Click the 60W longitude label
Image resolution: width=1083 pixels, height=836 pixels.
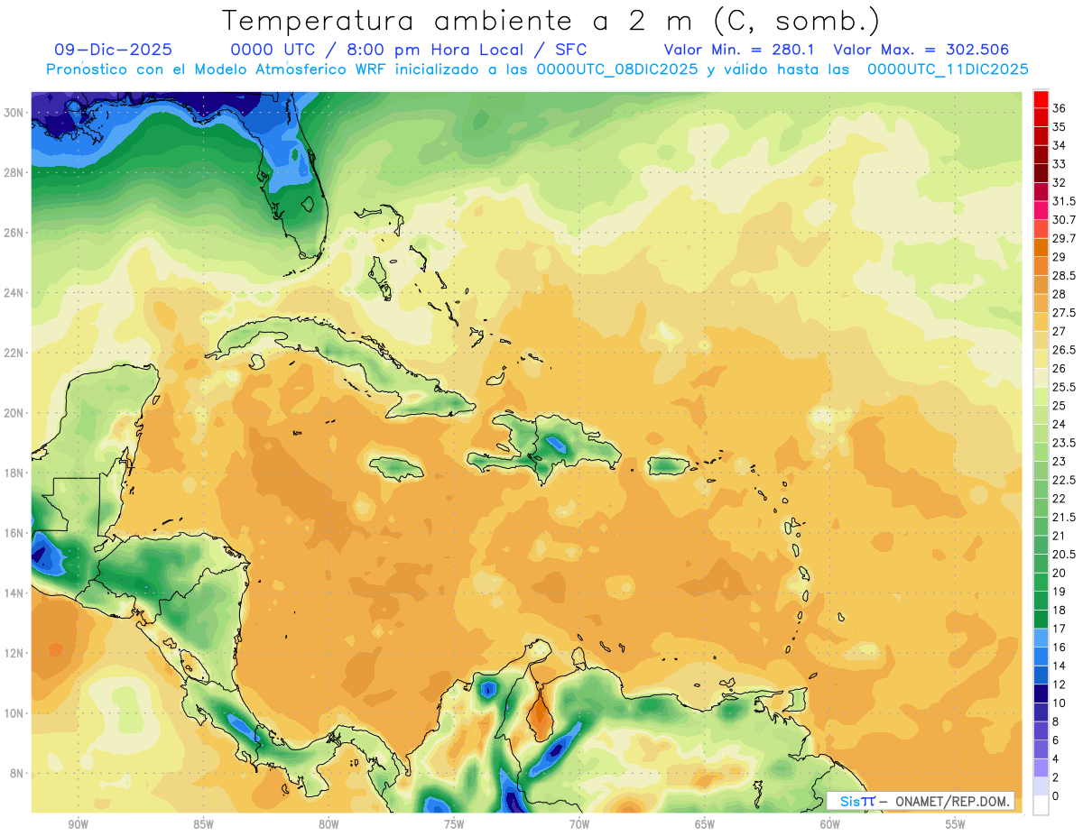(830, 824)
